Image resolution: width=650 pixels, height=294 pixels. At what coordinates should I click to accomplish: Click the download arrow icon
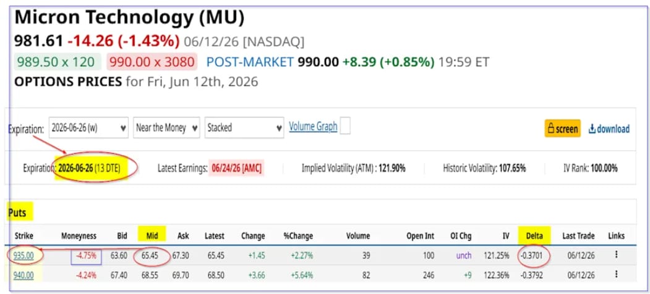click(592, 129)
